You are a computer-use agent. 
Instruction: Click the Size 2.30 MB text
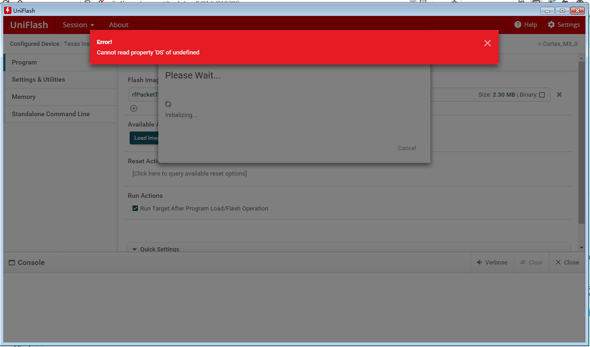point(496,95)
